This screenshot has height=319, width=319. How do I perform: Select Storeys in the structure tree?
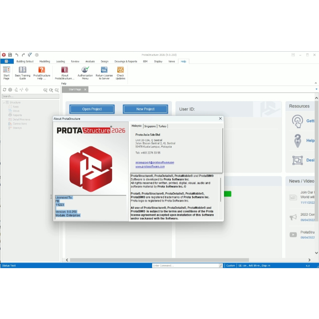17,128
